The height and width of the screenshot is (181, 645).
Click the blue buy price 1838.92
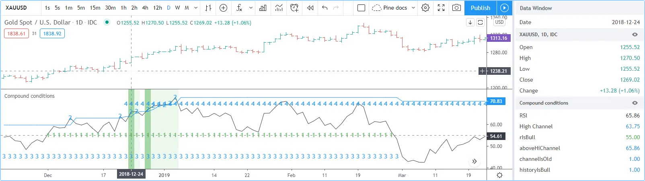52,33
